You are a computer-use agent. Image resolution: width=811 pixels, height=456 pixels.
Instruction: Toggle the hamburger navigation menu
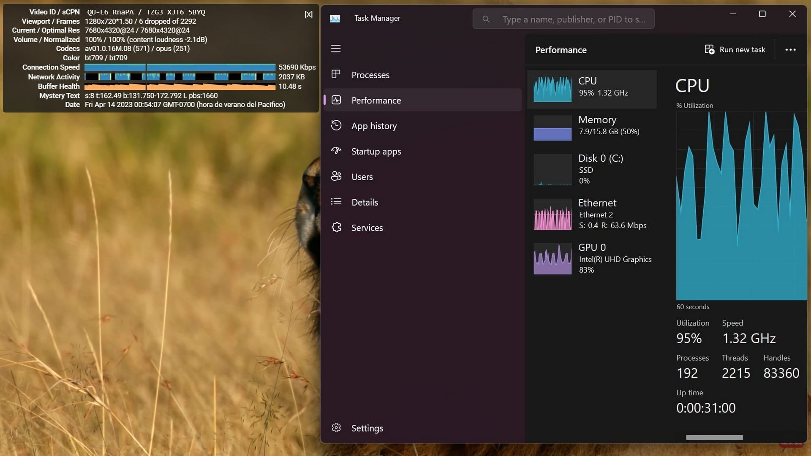point(336,49)
